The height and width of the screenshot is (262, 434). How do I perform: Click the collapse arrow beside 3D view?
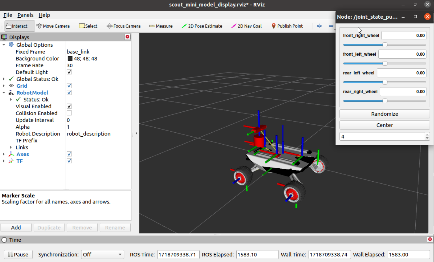click(136, 133)
